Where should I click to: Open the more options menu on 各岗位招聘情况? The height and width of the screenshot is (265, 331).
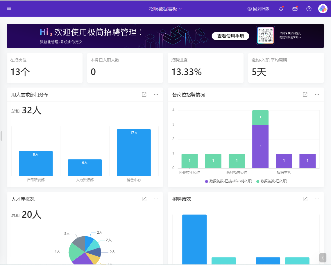pos(317,94)
